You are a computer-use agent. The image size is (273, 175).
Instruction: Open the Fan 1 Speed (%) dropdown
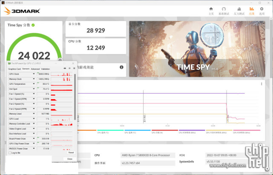(34, 94)
